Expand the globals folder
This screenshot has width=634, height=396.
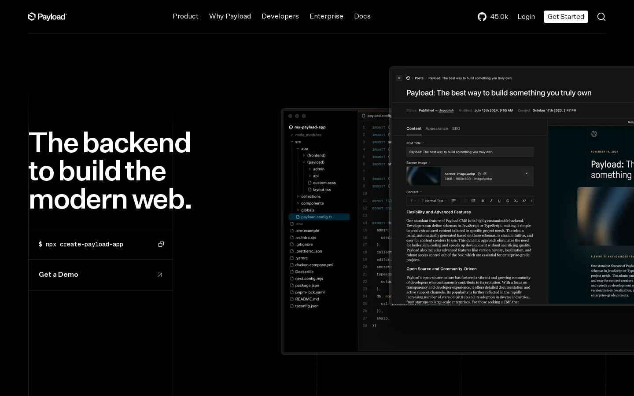click(305, 210)
